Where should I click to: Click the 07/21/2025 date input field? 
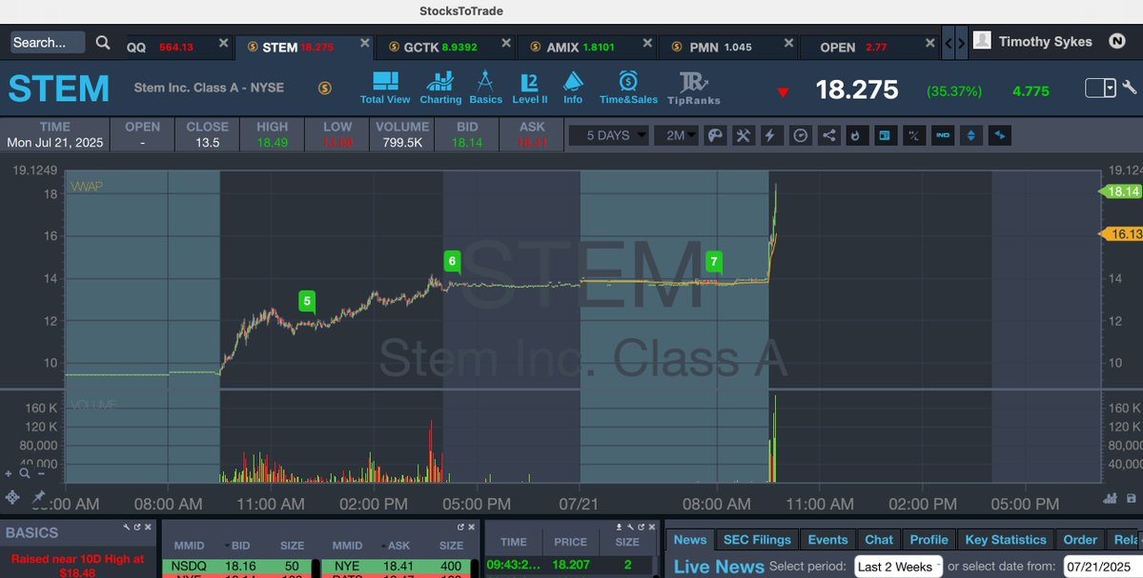(1101, 567)
